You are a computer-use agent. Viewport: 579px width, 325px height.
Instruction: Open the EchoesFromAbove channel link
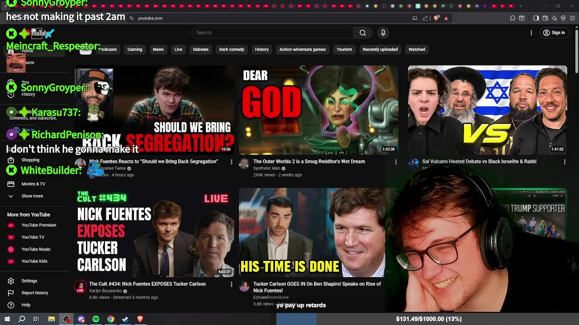click(x=271, y=297)
